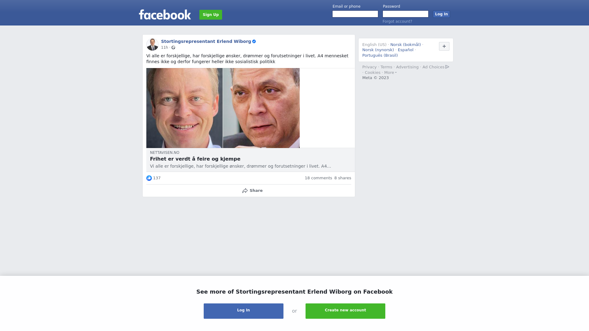Viewport: 589px width, 331px height.
Task: Open the 18 comments list
Action: (x=318, y=178)
